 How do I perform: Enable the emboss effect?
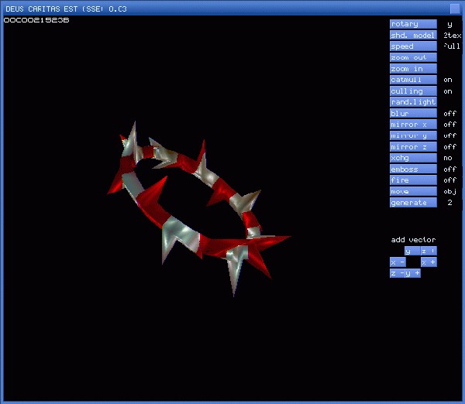[x=413, y=169]
